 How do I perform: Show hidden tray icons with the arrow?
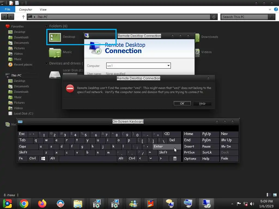click(232, 204)
